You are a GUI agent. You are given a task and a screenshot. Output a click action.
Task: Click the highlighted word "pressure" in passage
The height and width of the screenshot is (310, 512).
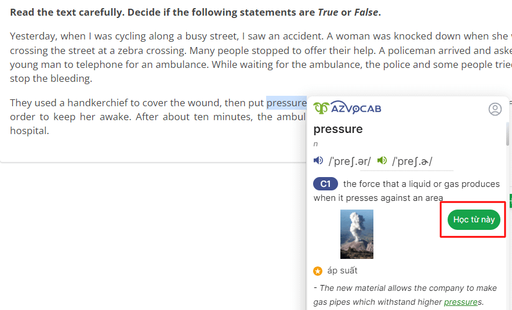(286, 103)
